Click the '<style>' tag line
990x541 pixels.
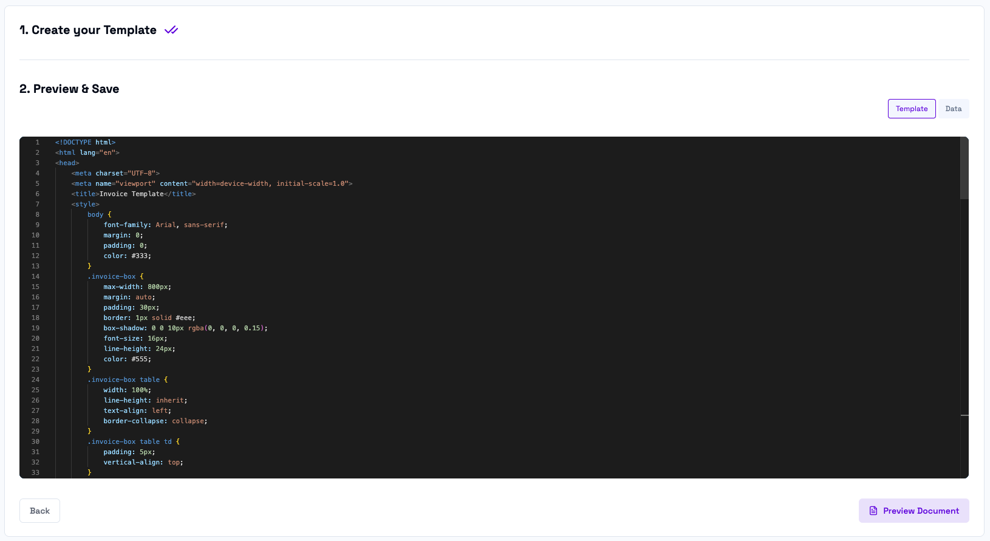(x=85, y=204)
